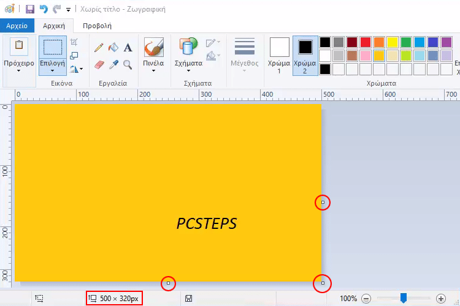Pick the light gray palette swatch
This screenshot has height=306, width=460.
(339, 56)
